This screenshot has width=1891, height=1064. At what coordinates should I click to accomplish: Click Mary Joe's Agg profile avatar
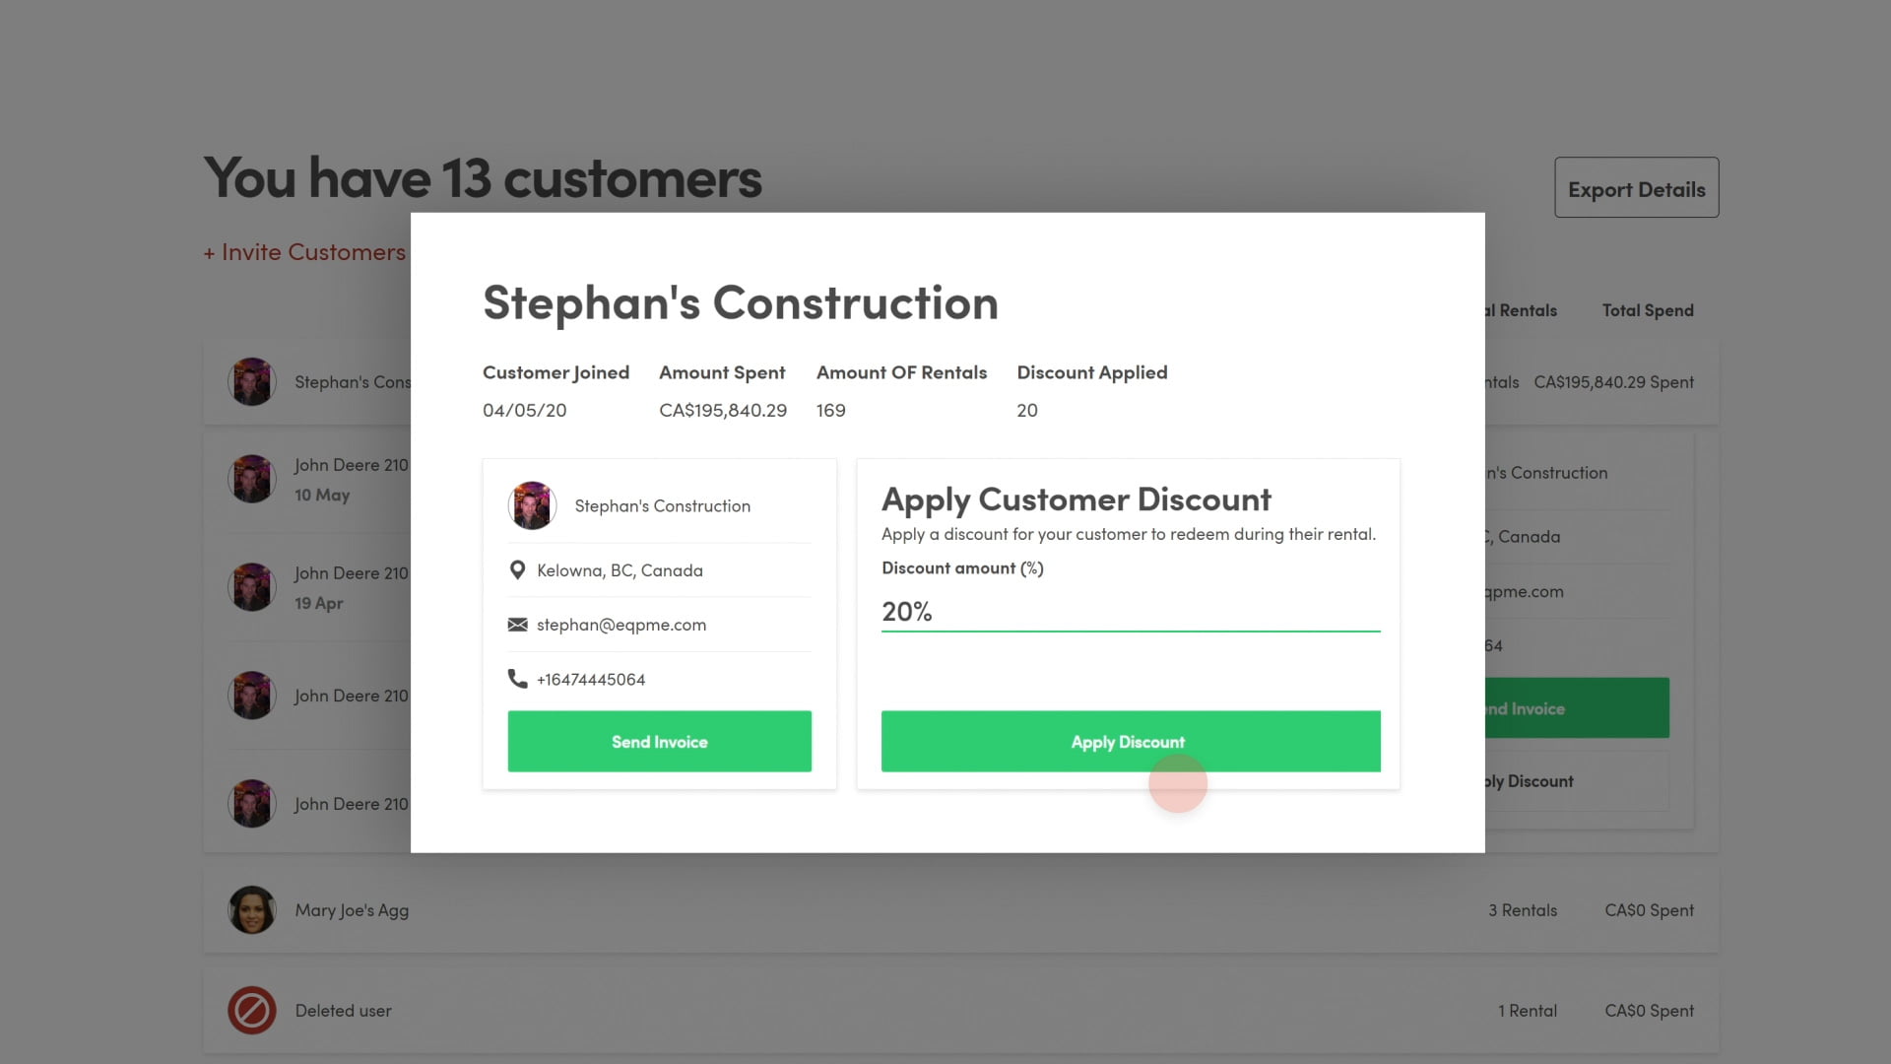click(252, 910)
